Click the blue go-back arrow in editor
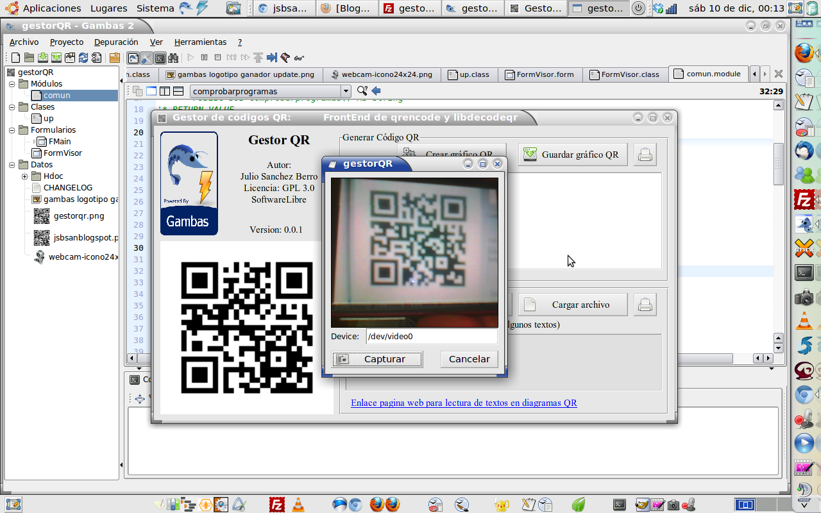This screenshot has width=821, height=513. [x=377, y=91]
